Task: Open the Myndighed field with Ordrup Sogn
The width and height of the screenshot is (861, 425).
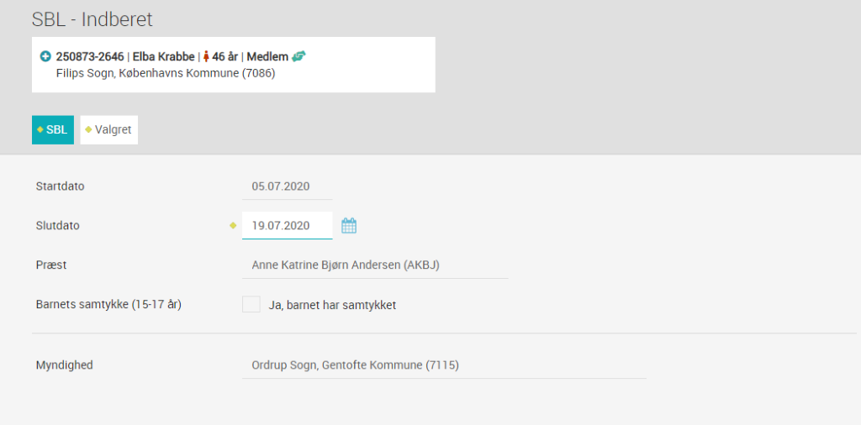Action: [444, 365]
